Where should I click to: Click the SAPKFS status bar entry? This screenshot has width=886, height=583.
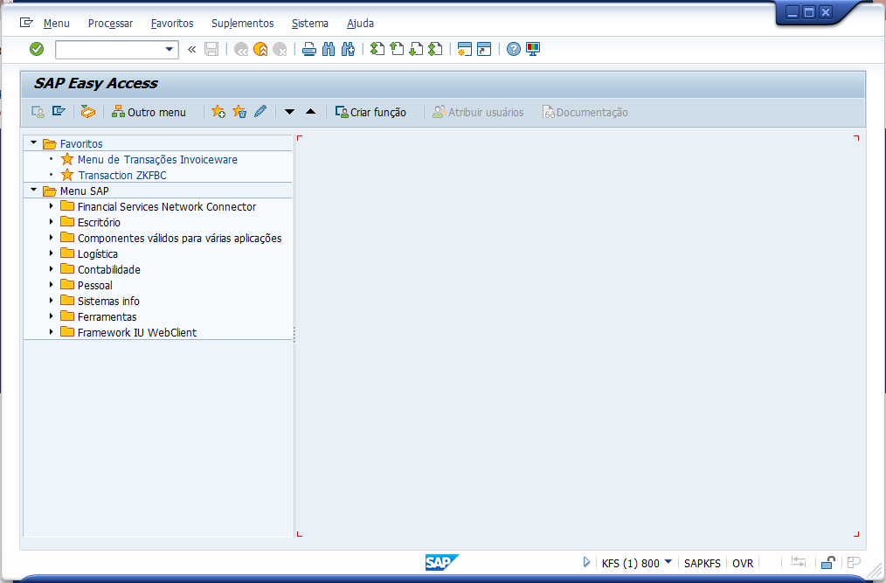tap(703, 563)
